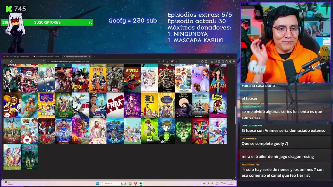This screenshot has height=187, width=333.
Task: Open Brave browser from taskbar
Action: 135,183
